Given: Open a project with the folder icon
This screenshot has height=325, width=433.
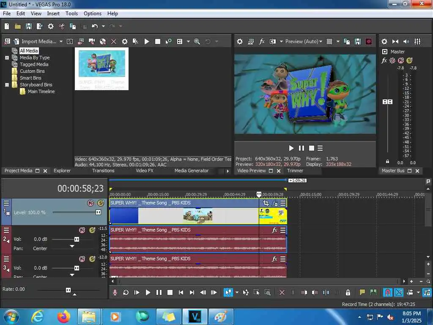Looking at the screenshot, I should click(x=18, y=26).
